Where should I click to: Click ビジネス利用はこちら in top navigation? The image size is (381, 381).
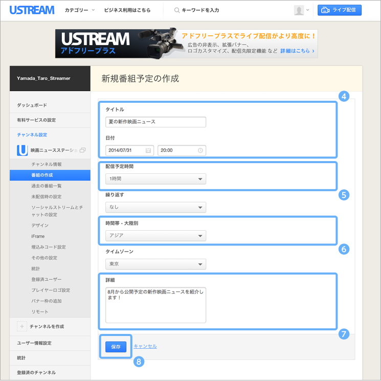[127, 10]
